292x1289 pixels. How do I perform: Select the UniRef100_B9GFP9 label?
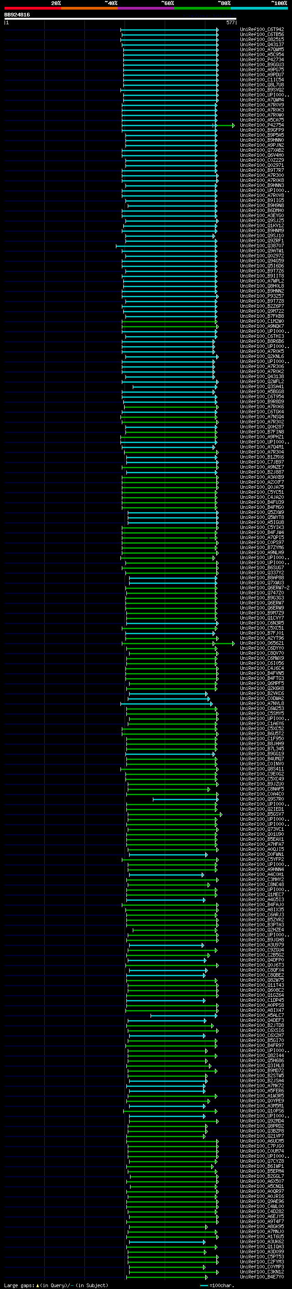pos(262,130)
